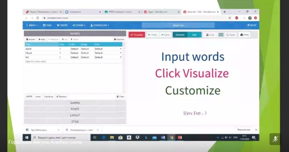The height and width of the screenshot is (152, 289).
Task: Switch to the Tagul WordArt.com tab
Action: click(161, 12)
